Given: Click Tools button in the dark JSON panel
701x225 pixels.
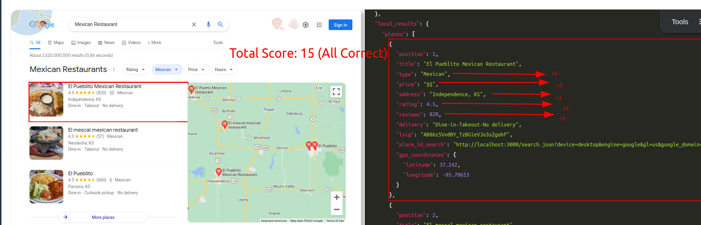Looking at the screenshot, I should [680, 22].
